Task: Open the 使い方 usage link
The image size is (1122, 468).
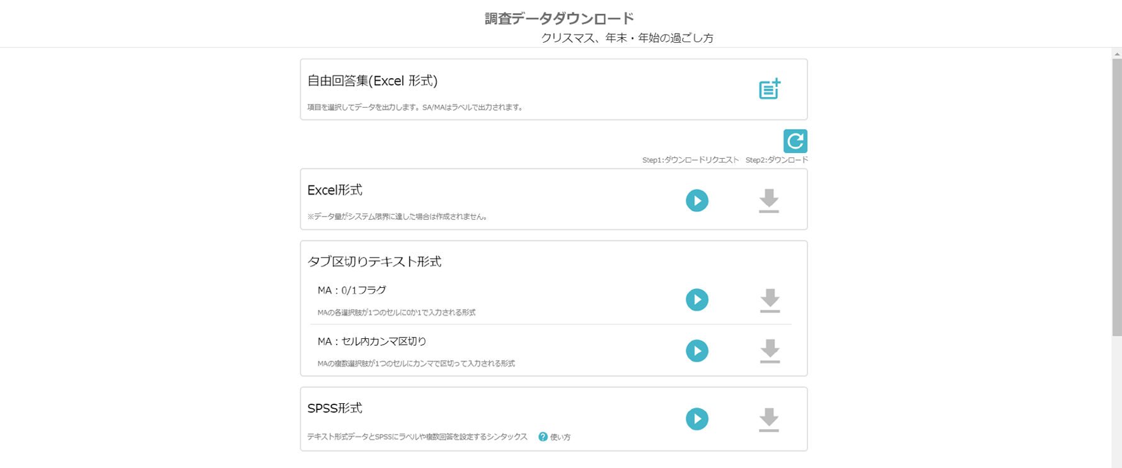Action: click(560, 437)
